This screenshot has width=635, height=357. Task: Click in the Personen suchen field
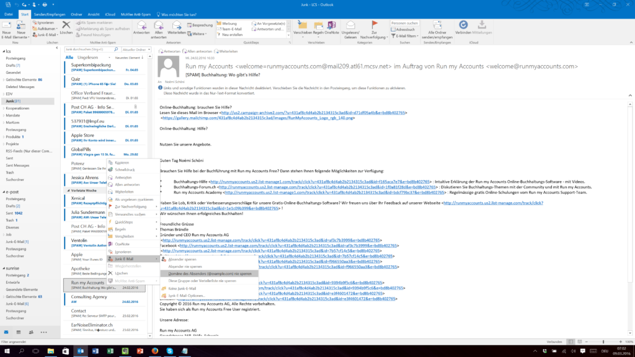[404, 23]
